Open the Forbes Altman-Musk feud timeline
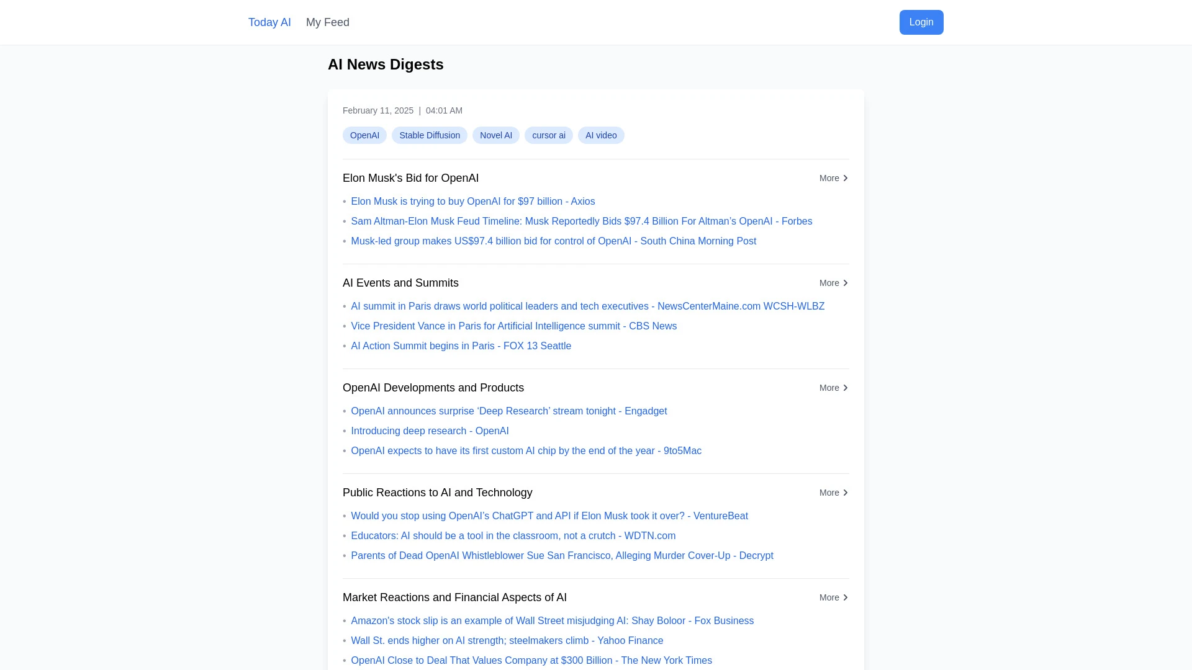 tap(581, 221)
